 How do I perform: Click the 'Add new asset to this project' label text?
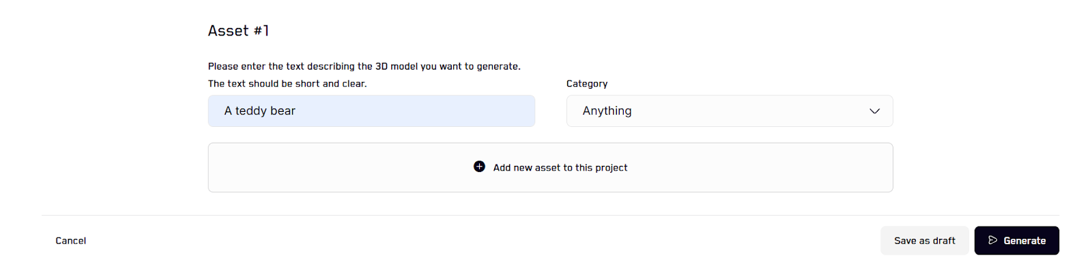coord(560,168)
